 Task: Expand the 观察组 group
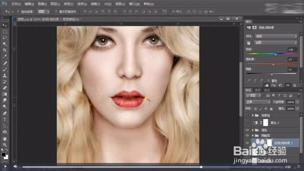point(253,115)
